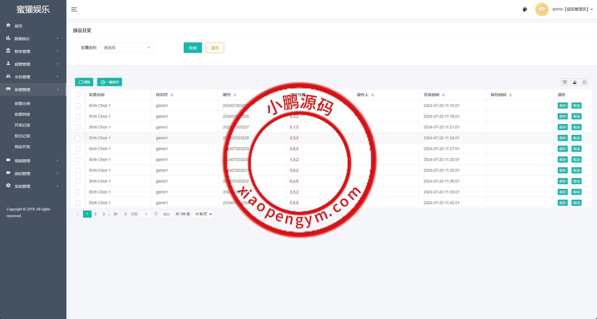
Task: Open 彩票列表 in the sidebar
Action: coord(22,114)
